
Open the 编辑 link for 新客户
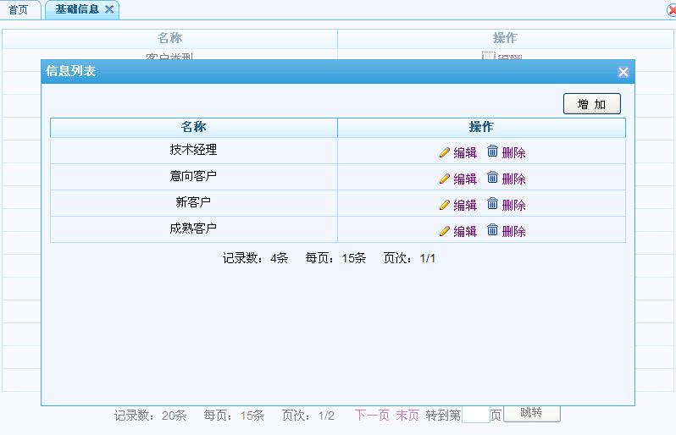pyautogui.click(x=465, y=206)
